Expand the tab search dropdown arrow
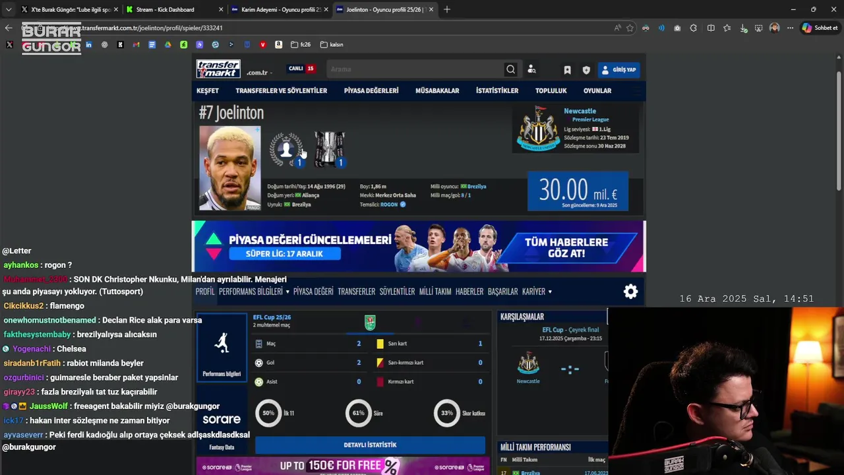Screen dimensions: 844x475 pyautogui.click(x=8, y=9)
